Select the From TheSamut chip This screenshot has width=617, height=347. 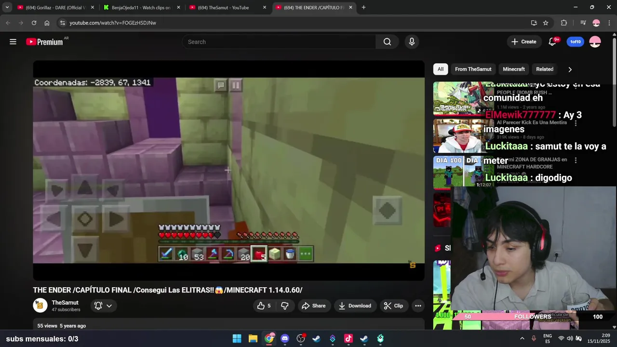click(473, 69)
